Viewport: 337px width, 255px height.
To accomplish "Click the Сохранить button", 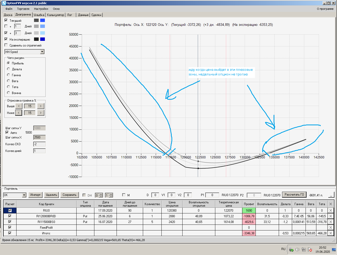I will click(70, 195).
